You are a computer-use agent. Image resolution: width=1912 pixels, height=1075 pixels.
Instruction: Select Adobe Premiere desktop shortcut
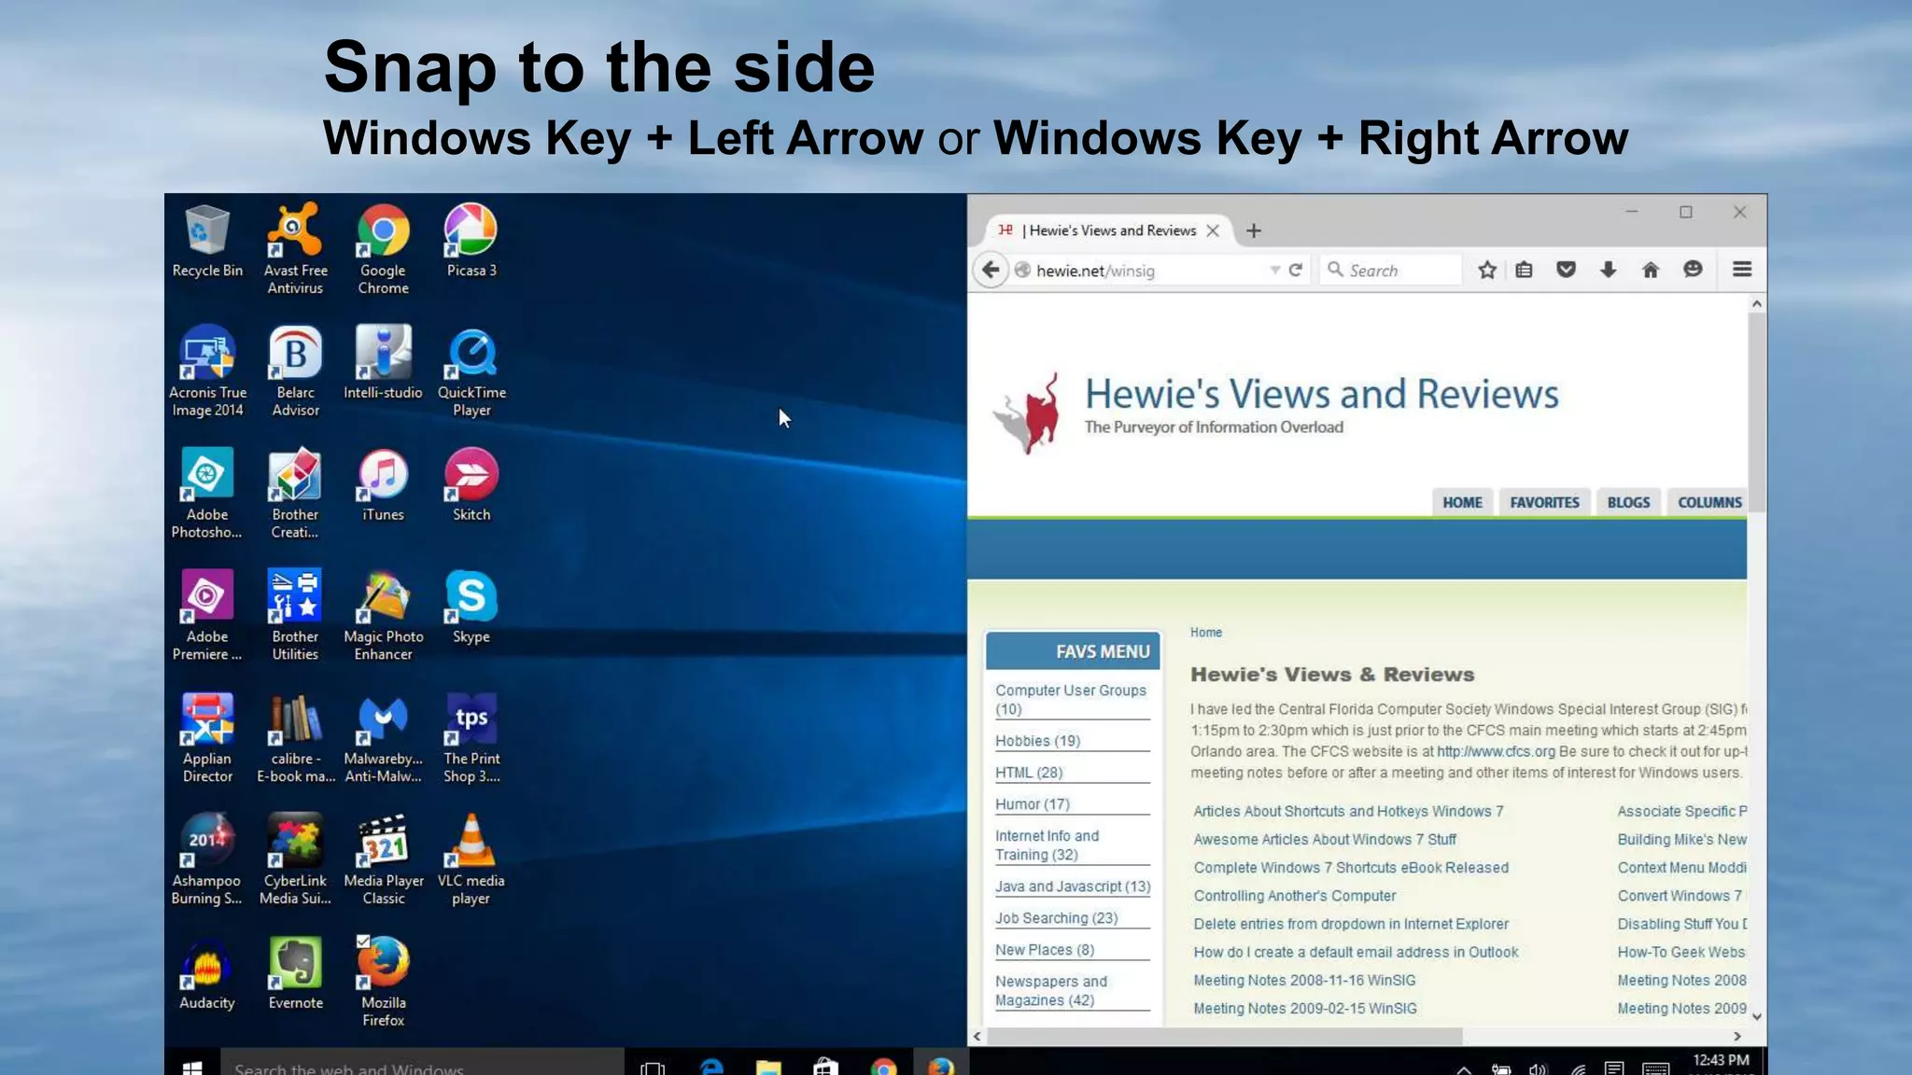point(206,616)
